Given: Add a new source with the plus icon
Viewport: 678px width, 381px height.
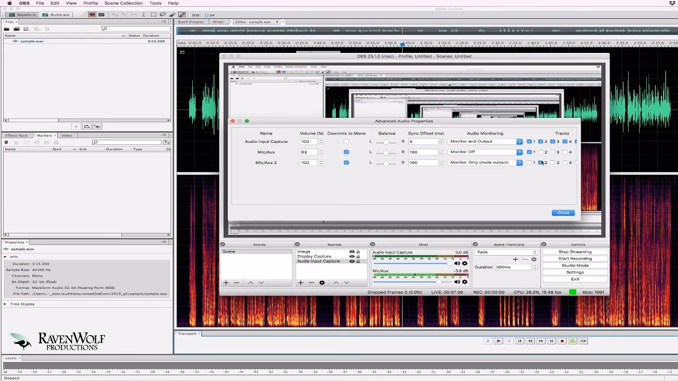Looking at the screenshot, I should 301,283.
